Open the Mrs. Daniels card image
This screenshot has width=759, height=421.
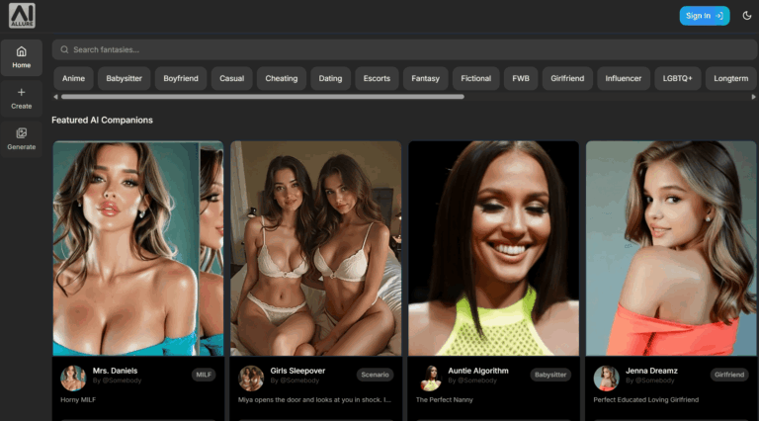tap(138, 248)
